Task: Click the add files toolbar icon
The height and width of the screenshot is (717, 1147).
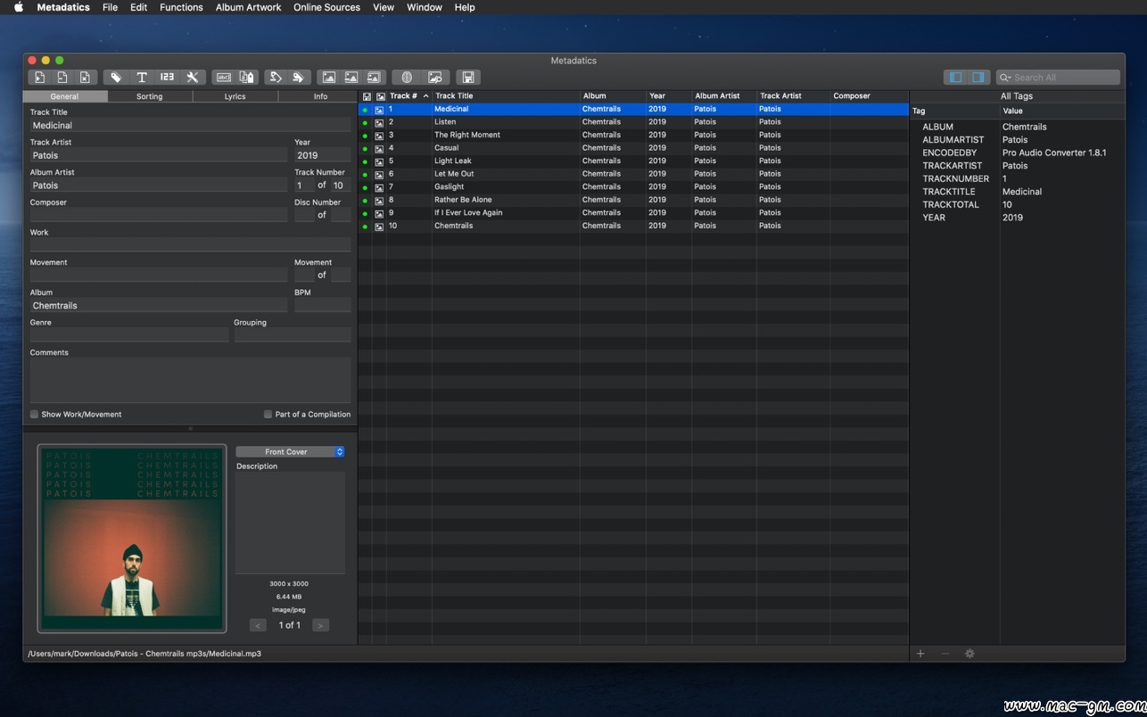Action: (x=40, y=78)
